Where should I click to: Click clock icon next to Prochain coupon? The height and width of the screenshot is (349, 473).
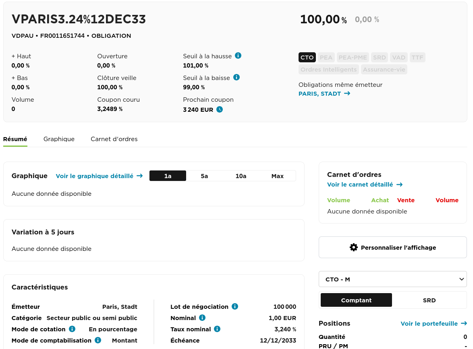click(x=220, y=109)
